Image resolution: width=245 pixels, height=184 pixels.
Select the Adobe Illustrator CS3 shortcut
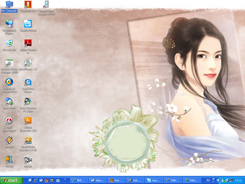(28, 125)
